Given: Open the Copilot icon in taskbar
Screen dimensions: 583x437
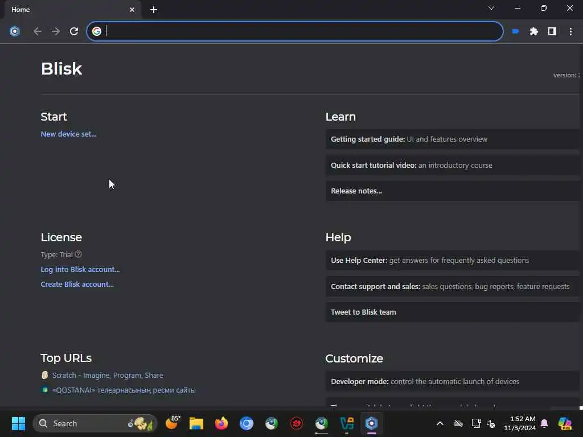Looking at the screenshot, I should 565,423.
